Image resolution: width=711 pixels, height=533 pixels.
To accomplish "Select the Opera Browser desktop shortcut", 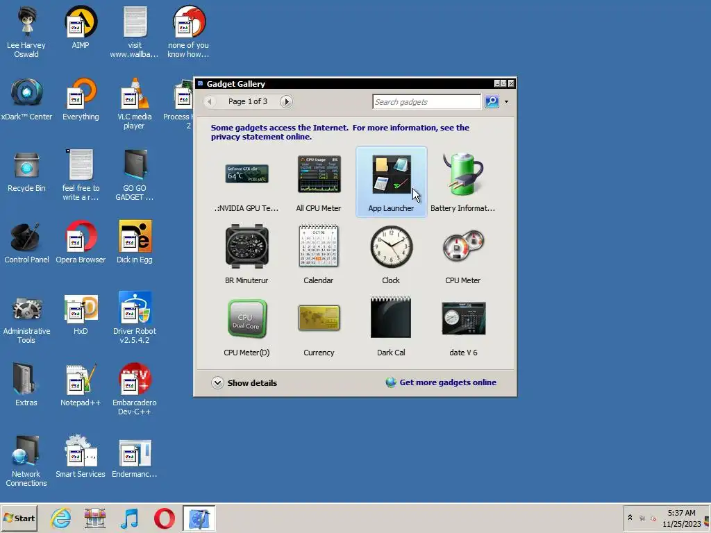I will [x=81, y=243].
